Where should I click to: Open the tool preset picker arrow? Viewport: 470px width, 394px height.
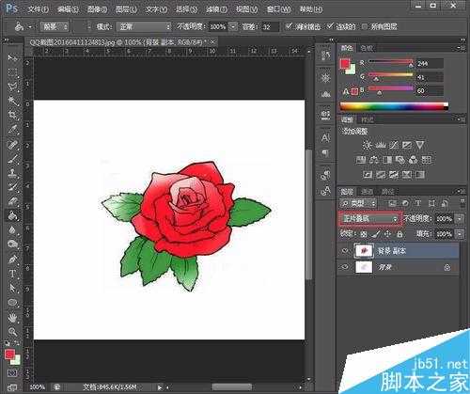click(30, 27)
